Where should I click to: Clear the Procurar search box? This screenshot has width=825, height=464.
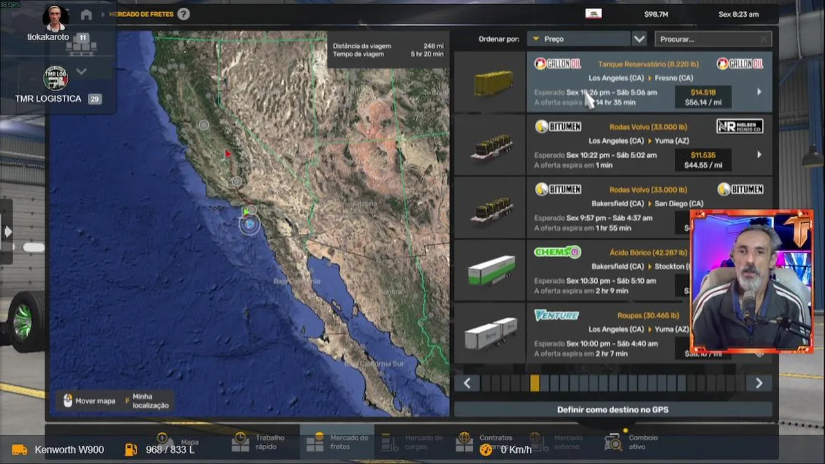click(764, 39)
